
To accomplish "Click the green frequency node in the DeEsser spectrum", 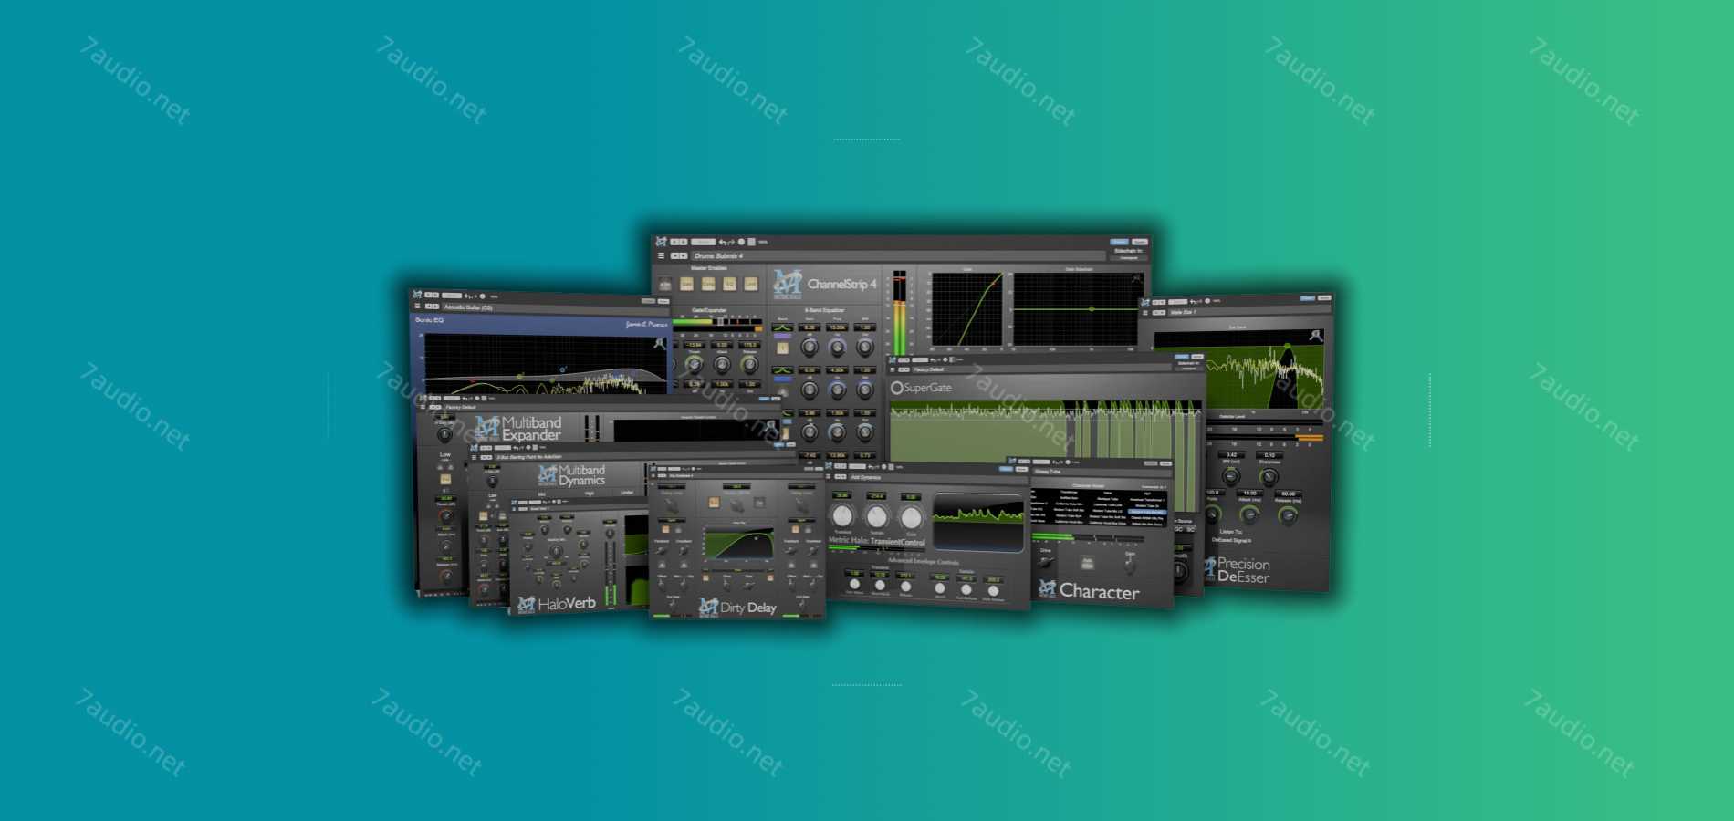I will (x=1287, y=346).
